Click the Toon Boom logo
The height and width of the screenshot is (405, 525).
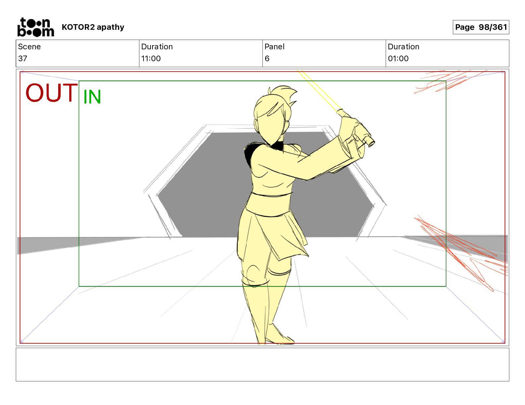(x=35, y=27)
